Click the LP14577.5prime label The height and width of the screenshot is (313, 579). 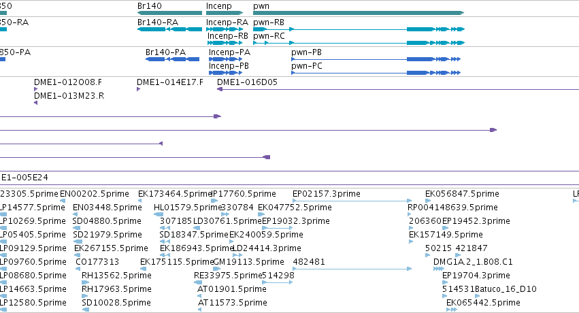(33, 208)
